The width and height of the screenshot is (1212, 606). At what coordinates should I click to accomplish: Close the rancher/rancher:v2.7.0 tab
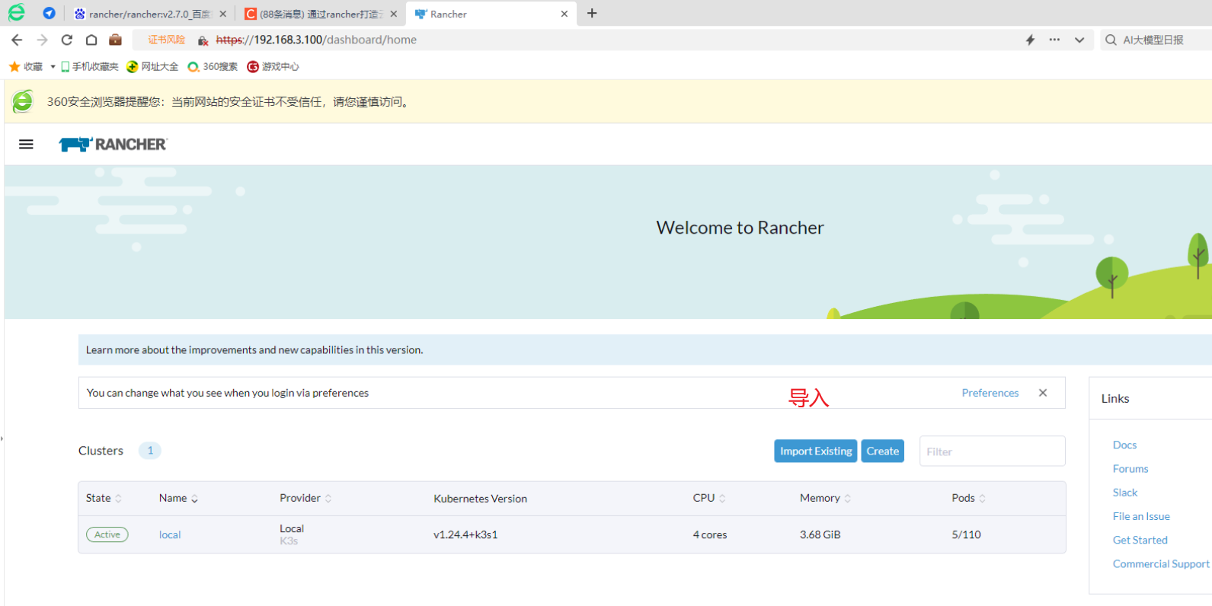click(222, 14)
